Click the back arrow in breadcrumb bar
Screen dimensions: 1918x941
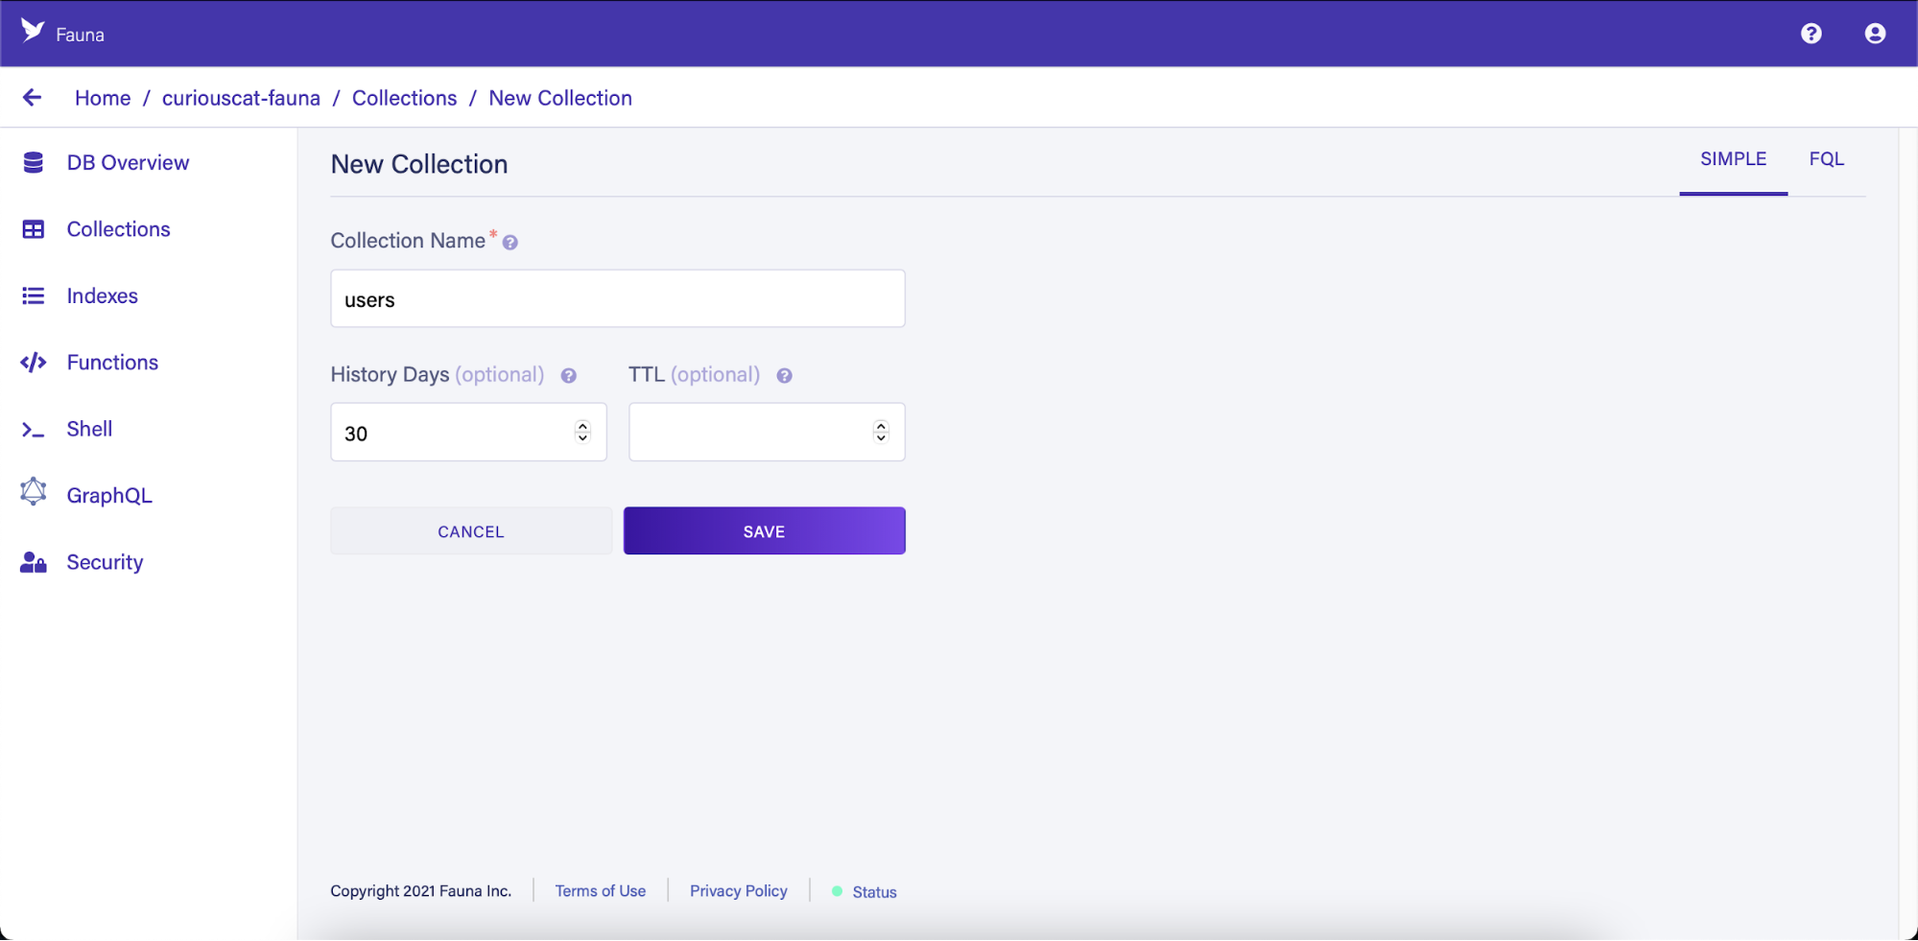point(32,98)
